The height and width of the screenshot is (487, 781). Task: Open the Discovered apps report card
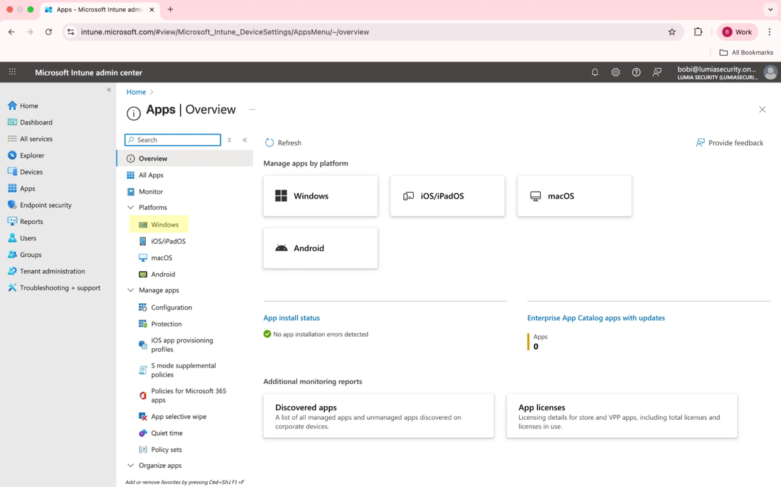point(378,416)
